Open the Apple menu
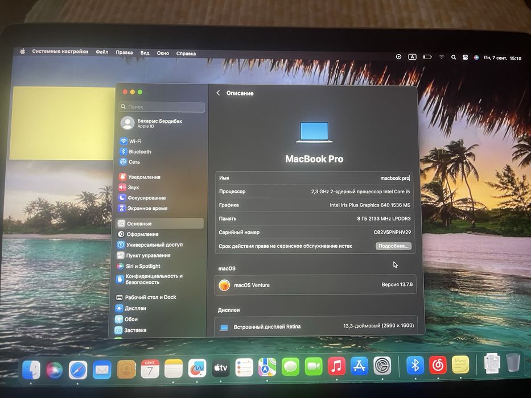The height and width of the screenshot is (398, 531). point(23,51)
